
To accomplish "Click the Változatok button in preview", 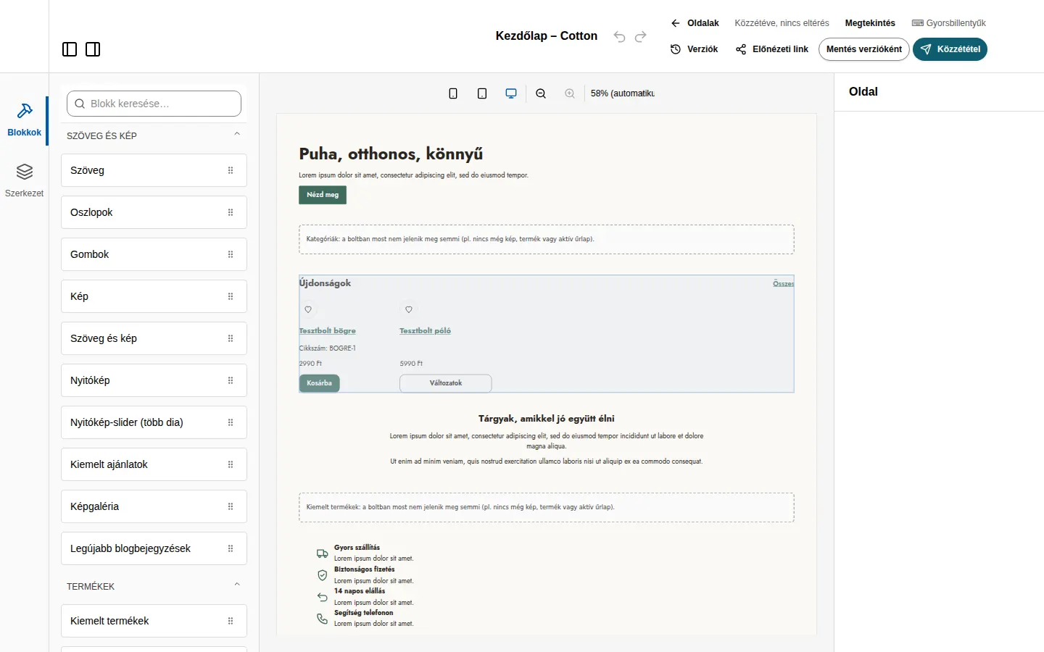I will point(446,383).
